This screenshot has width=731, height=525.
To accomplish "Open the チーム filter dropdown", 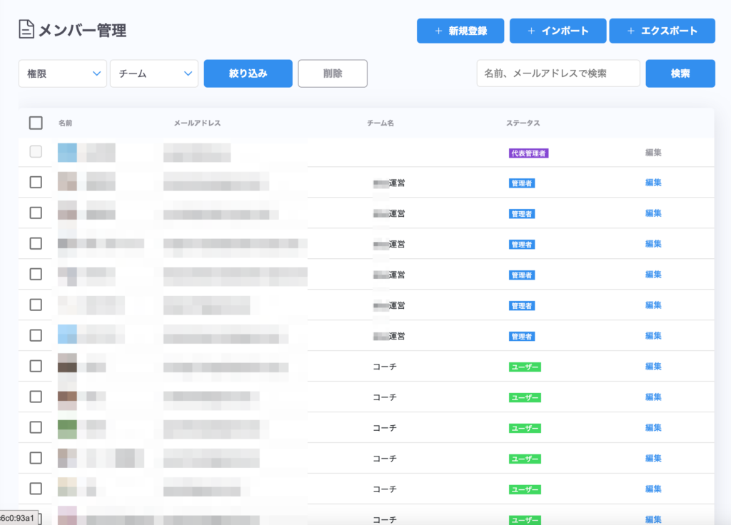I will click(x=154, y=73).
